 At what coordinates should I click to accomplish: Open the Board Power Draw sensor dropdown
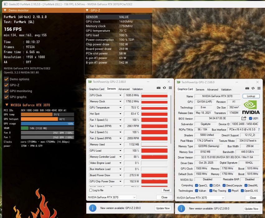click(120, 175)
